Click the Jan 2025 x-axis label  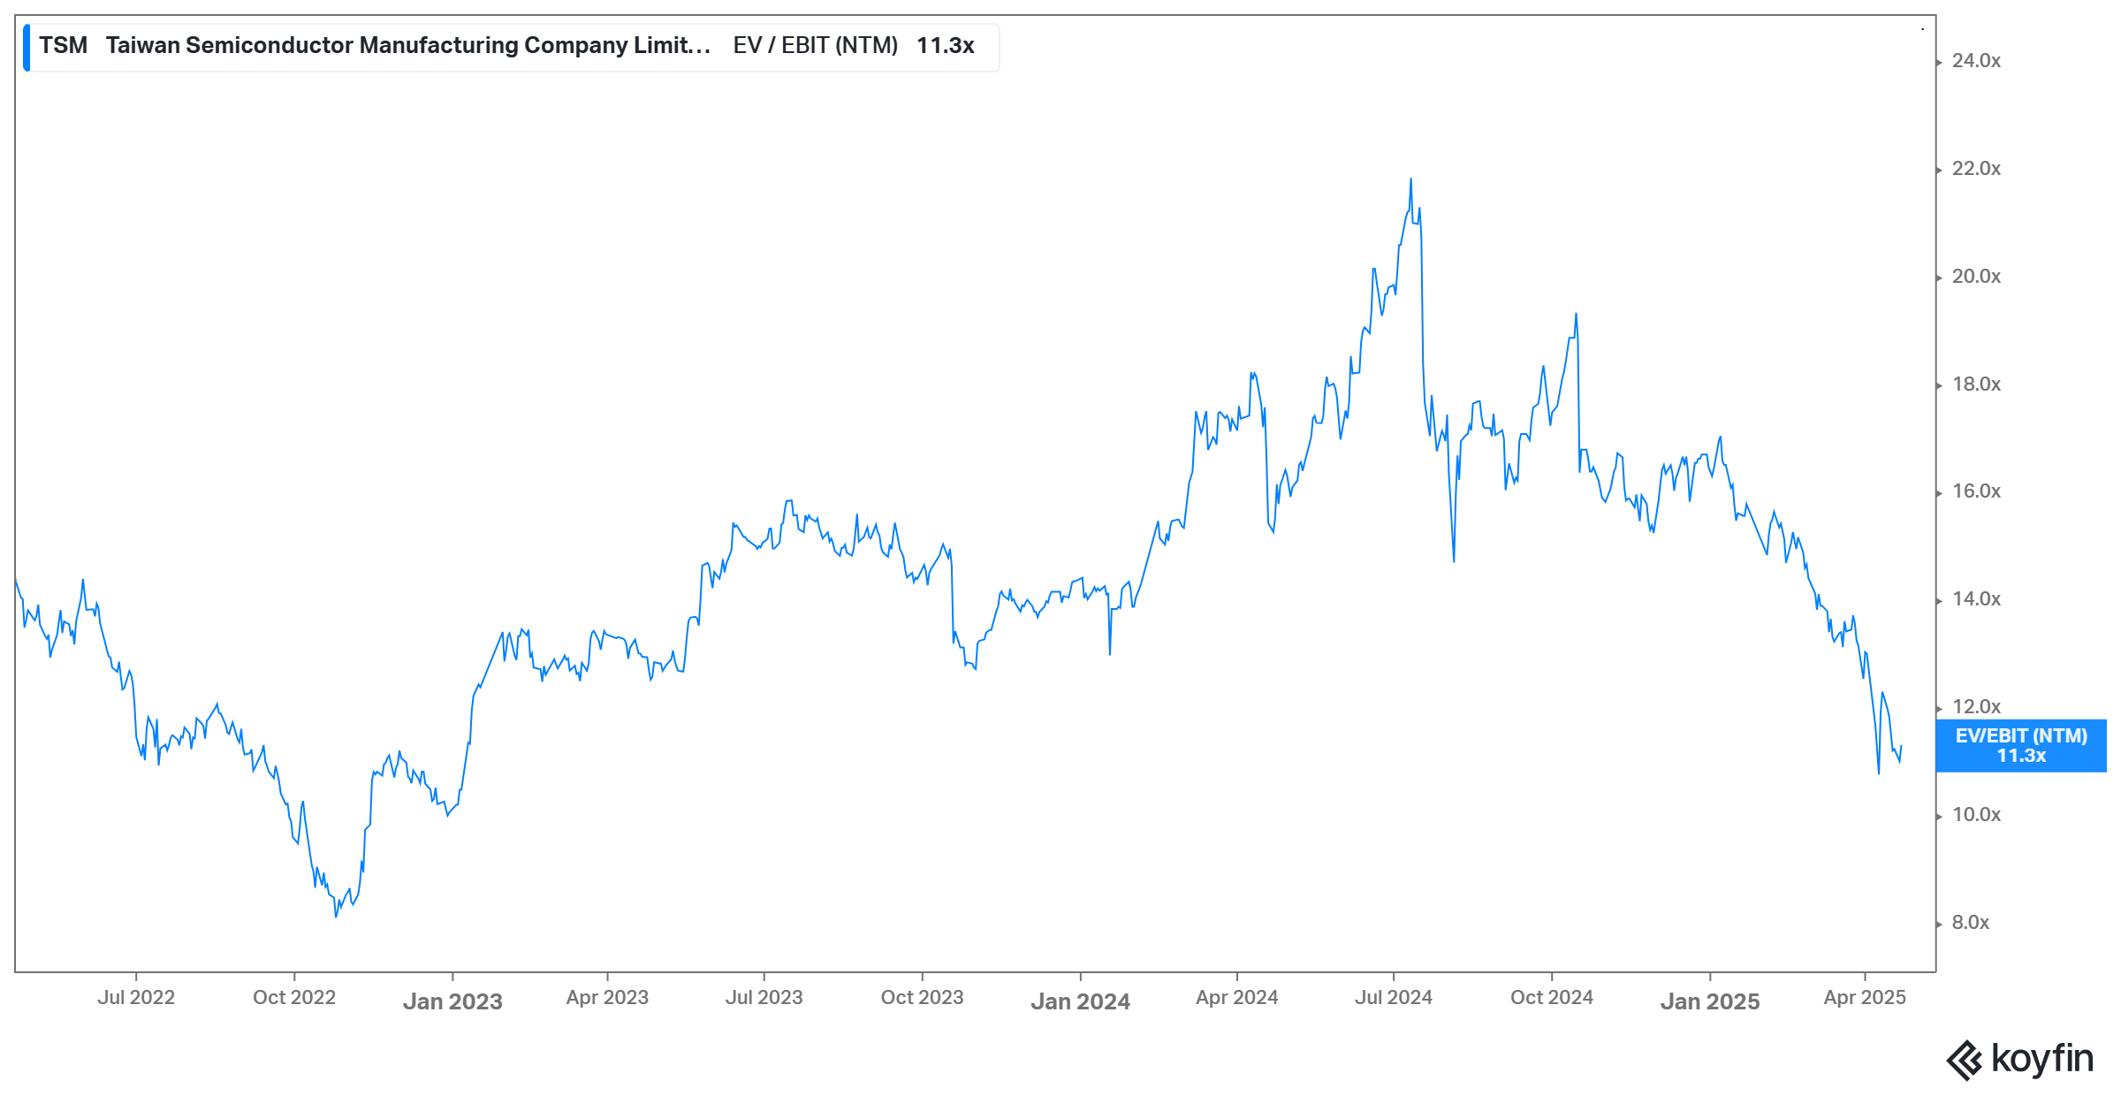click(1710, 1001)
